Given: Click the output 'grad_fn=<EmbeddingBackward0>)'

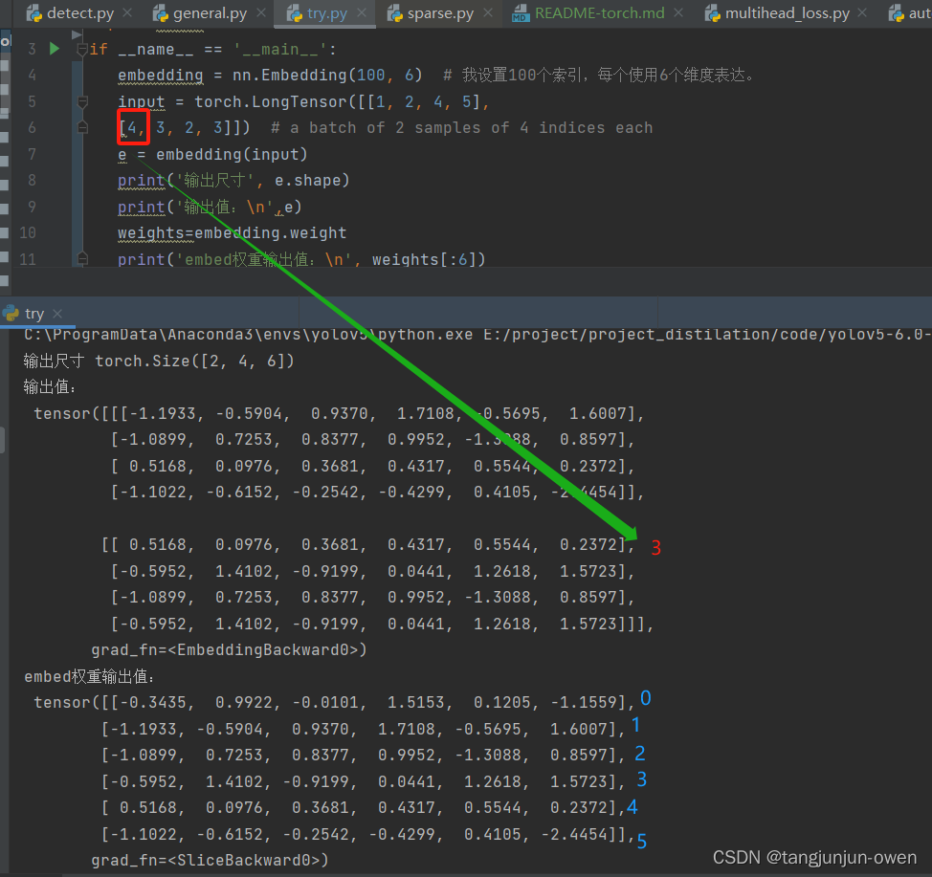Looking at the screenshot, I should (x=229, y=649).
